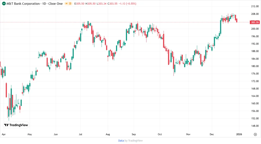Open chart settings gear icon
261x144 pixels.
click(255, 134)
